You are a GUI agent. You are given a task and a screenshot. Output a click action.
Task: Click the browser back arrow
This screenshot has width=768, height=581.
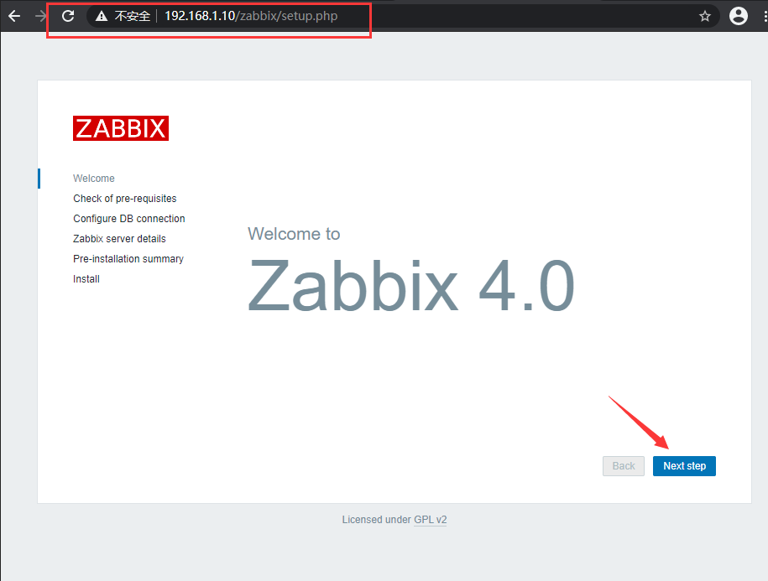pyautogui.click(x=14, y=16)
